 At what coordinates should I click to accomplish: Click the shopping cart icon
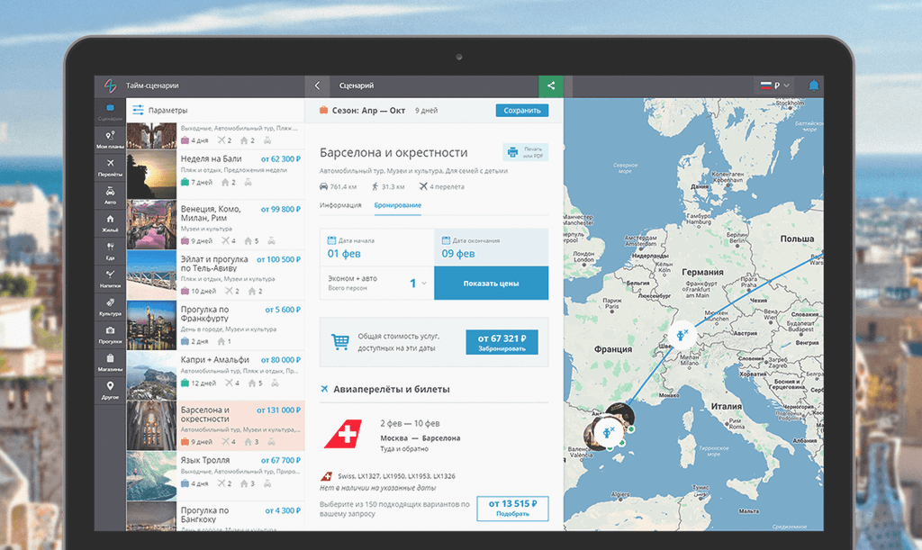(339, 341)
